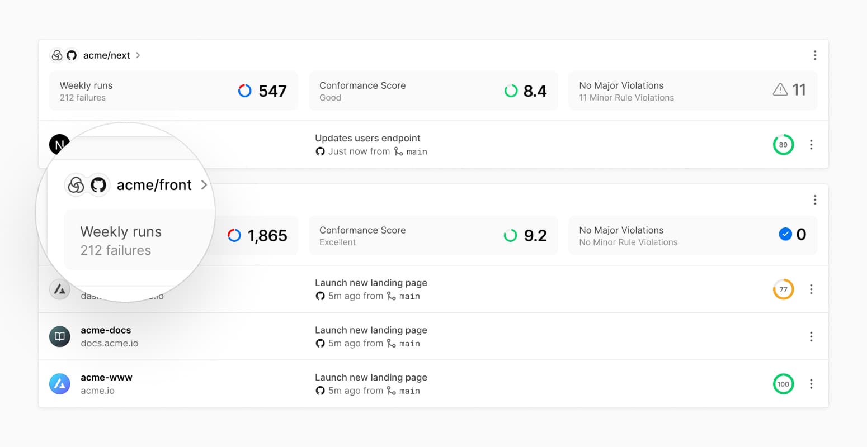Click the score 100 green ring

pos(783,384)
